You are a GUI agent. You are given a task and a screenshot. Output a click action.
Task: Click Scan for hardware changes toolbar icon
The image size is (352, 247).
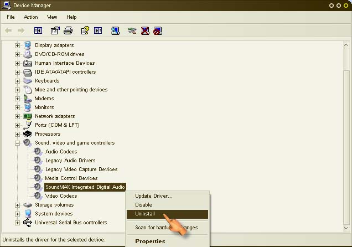(x=115, y=30)
